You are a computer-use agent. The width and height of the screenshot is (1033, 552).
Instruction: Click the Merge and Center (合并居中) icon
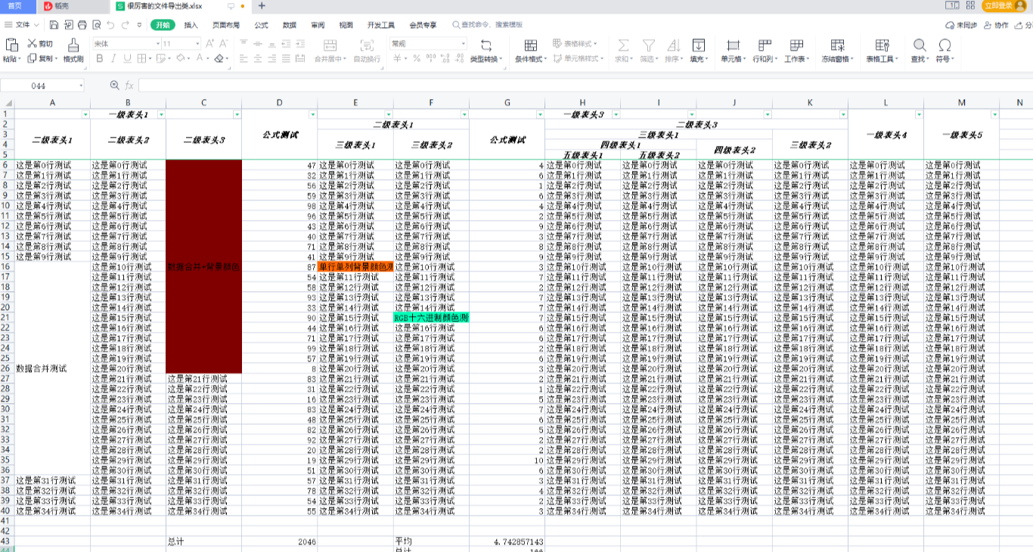[330, 45]
